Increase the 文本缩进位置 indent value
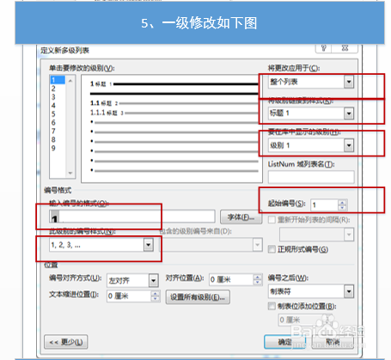This screenshot has width=391, height=360. click(155, 294)
